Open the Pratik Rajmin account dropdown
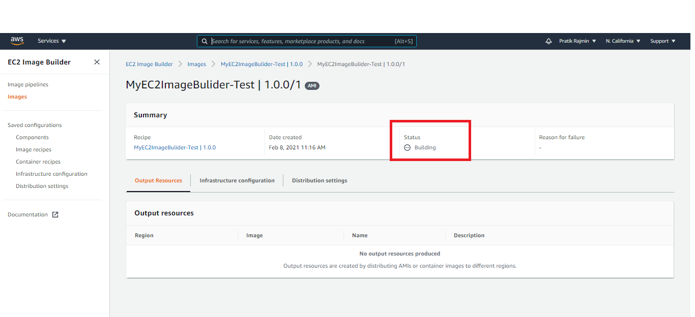The width and height of the screenshot is (695, 317). (x=577, y=41)
